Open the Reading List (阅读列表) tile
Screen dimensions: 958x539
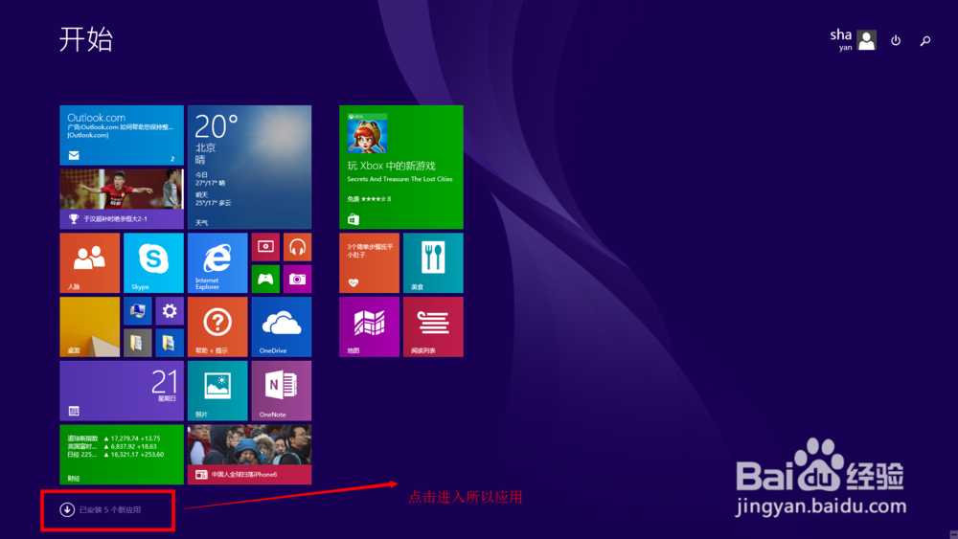tap(433, 326)
